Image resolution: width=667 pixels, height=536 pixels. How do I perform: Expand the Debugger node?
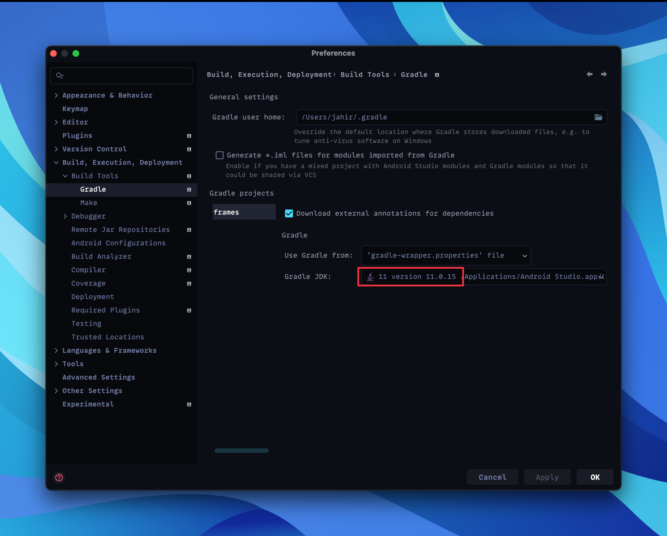65,216
